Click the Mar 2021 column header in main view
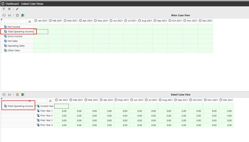The image size is (249, 142). [71, 21]
